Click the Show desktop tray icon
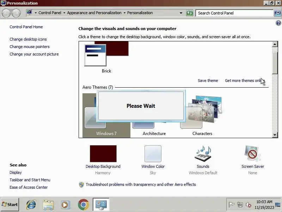282x212 pixels. click(x=278, y=205)
